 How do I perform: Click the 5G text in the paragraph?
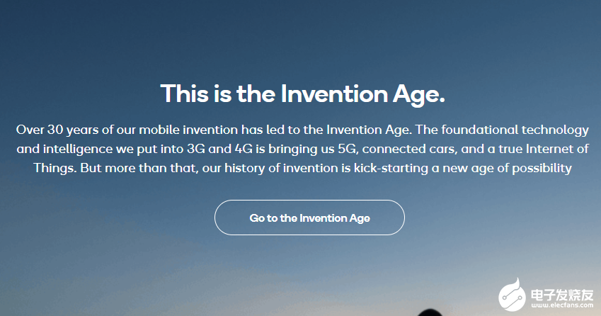(x=348, y=149)
